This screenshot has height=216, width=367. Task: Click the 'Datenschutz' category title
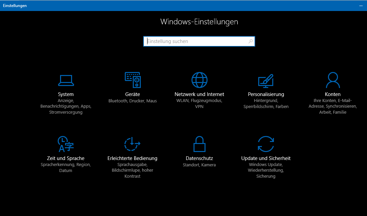point(200,158)
